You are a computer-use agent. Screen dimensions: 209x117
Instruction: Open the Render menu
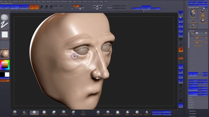(x=70, y=1)
